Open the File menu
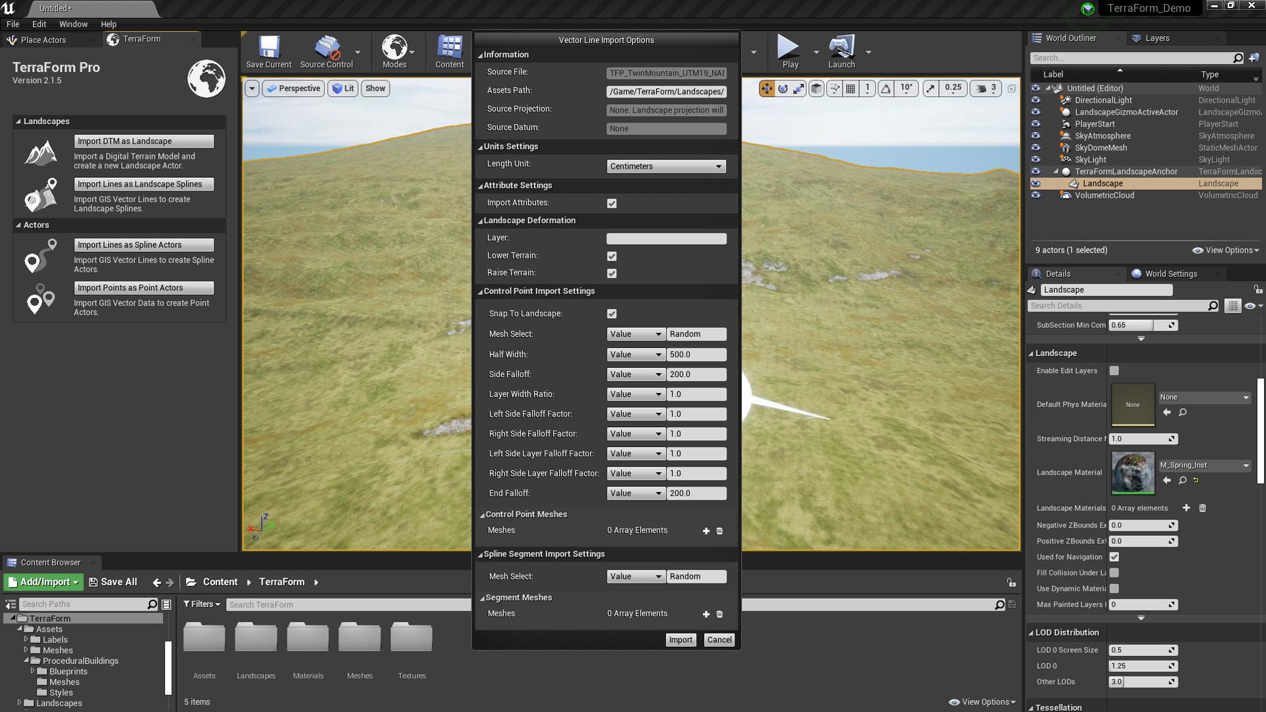Screen dimensions: 1266x712 pos(13,24)
